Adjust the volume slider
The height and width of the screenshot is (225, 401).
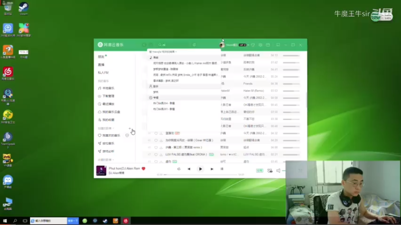pos(284,170)
